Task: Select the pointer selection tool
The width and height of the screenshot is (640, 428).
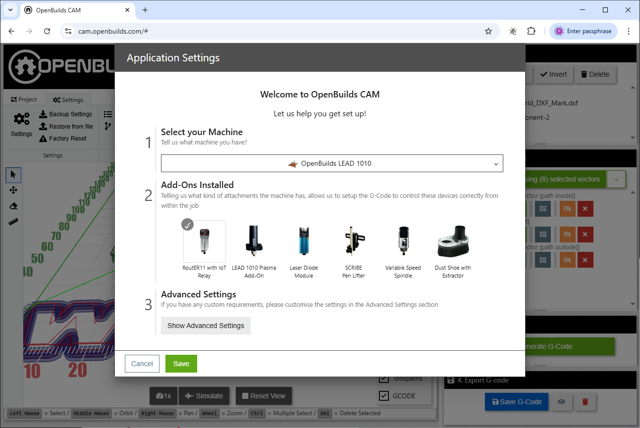Action: click(13, 174)
